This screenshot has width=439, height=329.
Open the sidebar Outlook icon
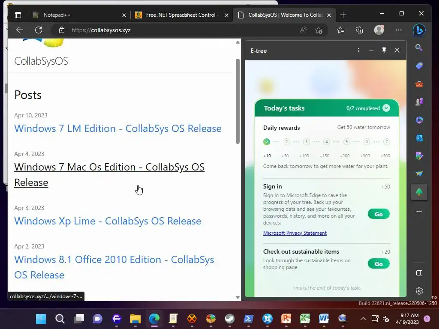point(419,138)
